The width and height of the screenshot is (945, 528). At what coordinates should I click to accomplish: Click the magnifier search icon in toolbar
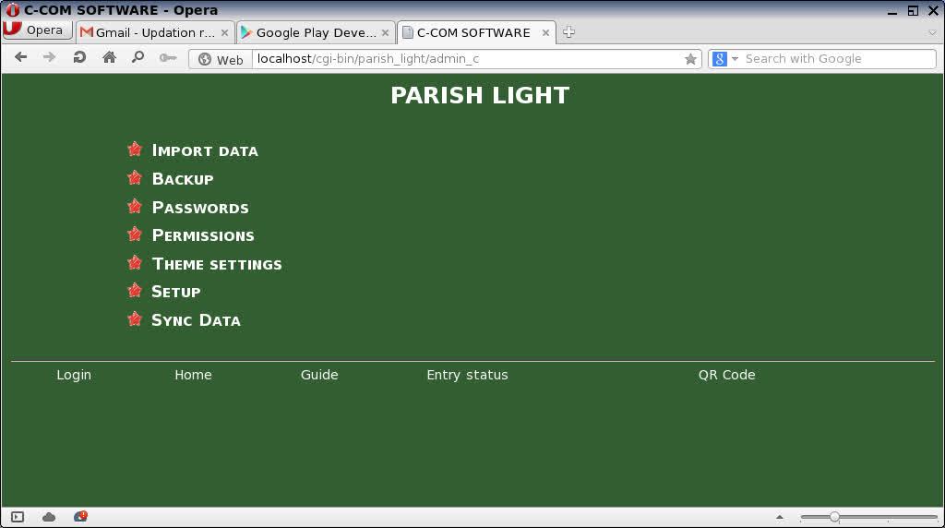[138, 57]
